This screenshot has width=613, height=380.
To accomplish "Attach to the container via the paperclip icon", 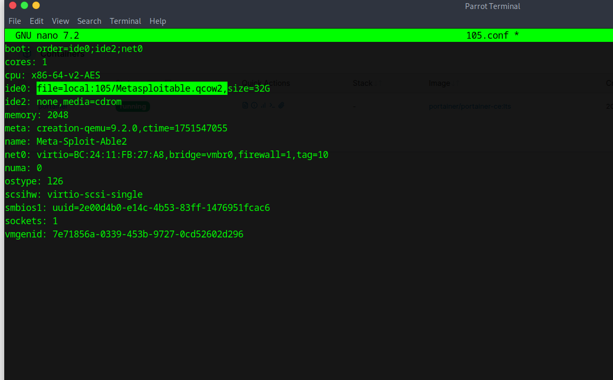I will click(x=281, y=105).
